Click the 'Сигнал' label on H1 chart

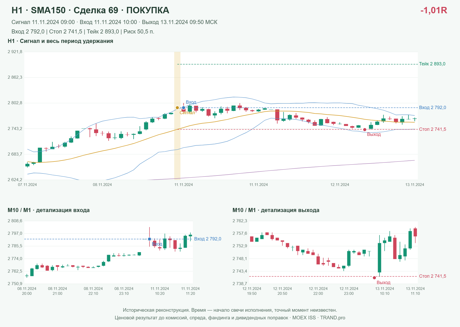point(187,113)
